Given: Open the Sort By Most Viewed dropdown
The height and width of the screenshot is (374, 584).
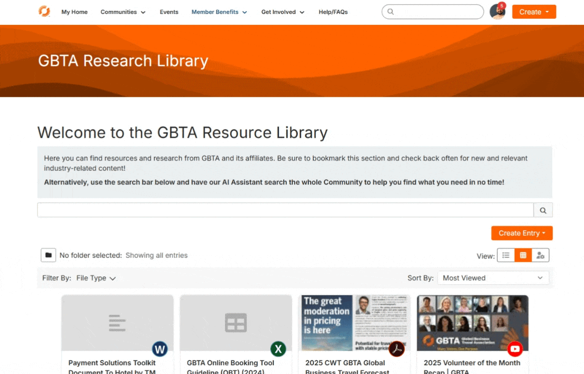Looking at the screenshot, I should pos(493,278).
